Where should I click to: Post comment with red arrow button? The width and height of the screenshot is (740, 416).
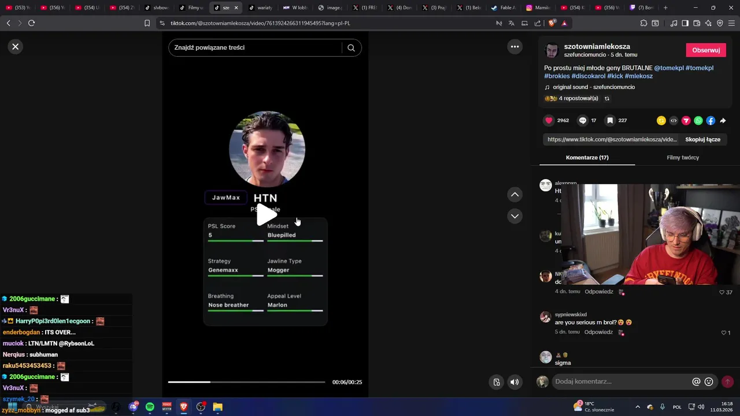click(727, 382)
